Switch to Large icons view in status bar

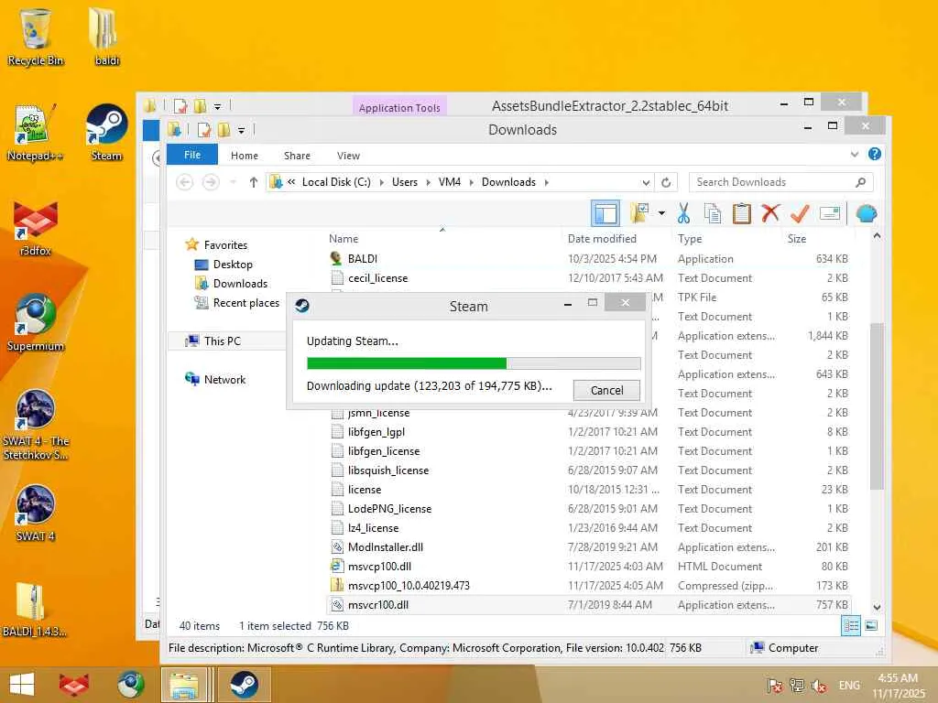click(871, 626)
